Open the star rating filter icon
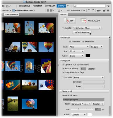 click(x=60, y=10)
